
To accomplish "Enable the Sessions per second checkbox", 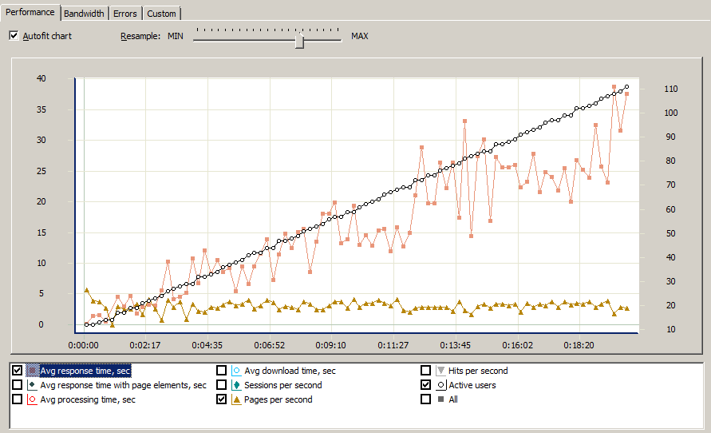I will 222,385.
